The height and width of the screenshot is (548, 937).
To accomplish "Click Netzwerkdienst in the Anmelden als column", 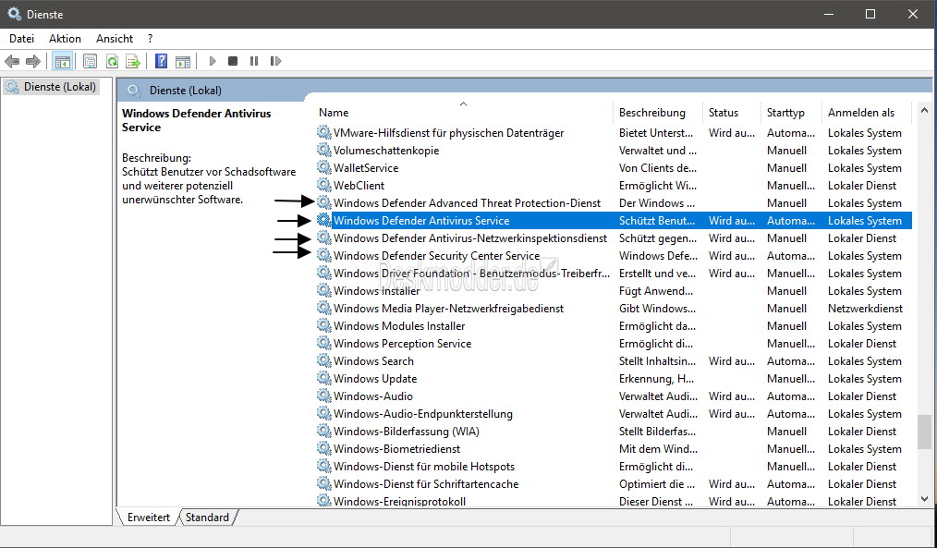I will point(865,309).
